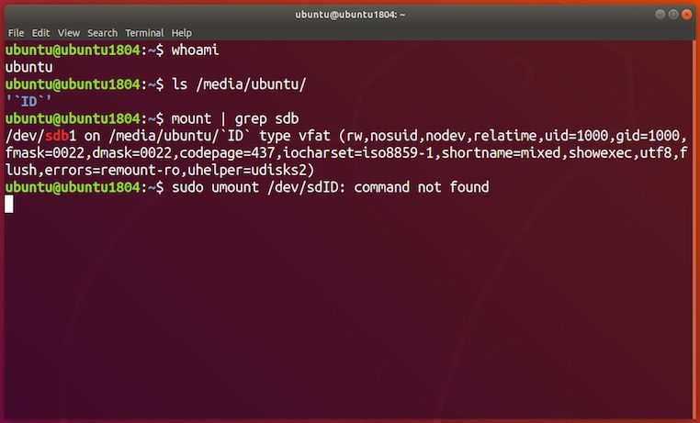The height and width of the screenshot is (423, 700).
Task: Open the Help menu
Action: tap(181, 33)
